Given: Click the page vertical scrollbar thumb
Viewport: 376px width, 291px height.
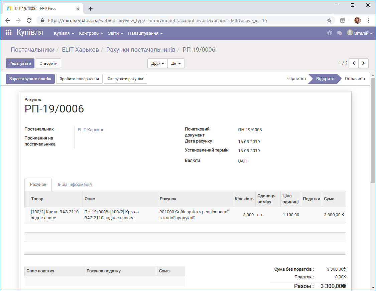Looking at the screenshot, I should 373,130.
